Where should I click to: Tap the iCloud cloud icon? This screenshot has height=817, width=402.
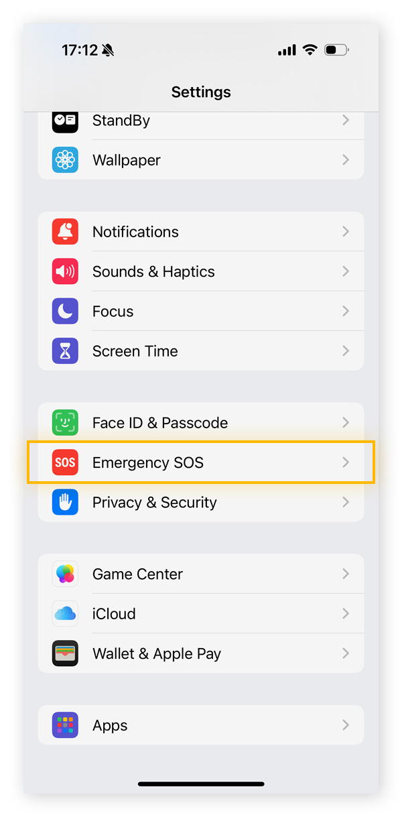click(65, 613)
